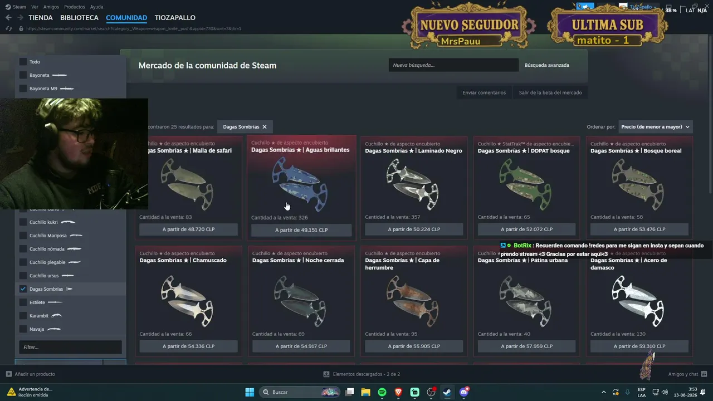The height and width of the screenshot is (401, 713).
Task: Open the Laminado Negro knife thumbnail
Action: tap(413, 184)
